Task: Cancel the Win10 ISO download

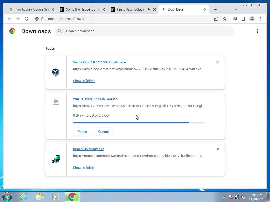Action: 103,132
